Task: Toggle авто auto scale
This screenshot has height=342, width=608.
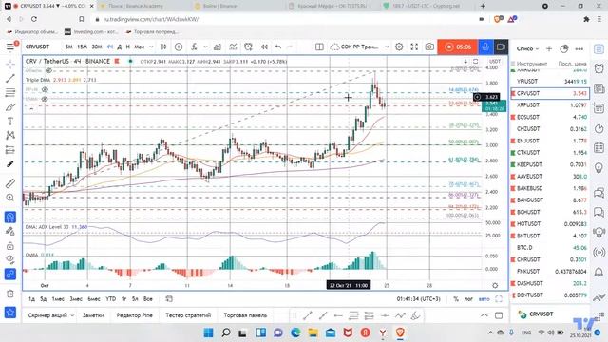Action: click(484, 299)
